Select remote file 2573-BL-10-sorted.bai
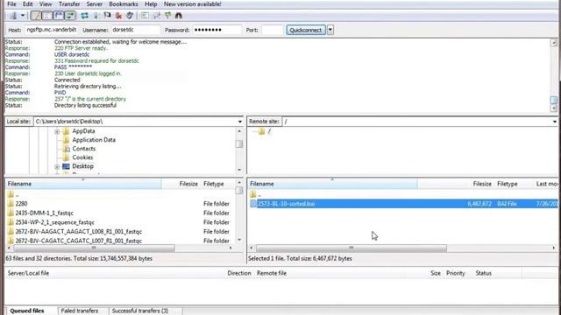The width and height of the screenshot is (561, 315). pos(403,204)
